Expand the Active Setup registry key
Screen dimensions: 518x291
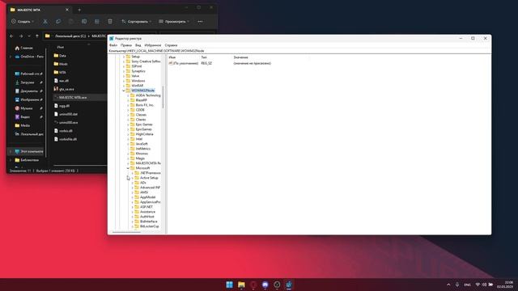(133, 178)
